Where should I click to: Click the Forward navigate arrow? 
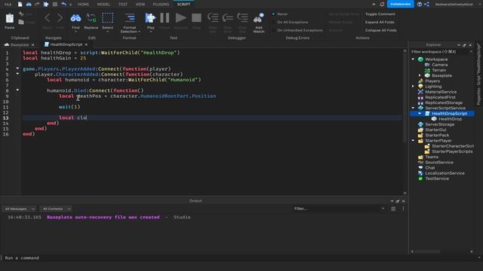60,18
